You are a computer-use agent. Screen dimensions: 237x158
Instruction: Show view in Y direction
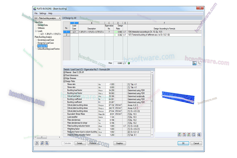[x=184, y=134]
